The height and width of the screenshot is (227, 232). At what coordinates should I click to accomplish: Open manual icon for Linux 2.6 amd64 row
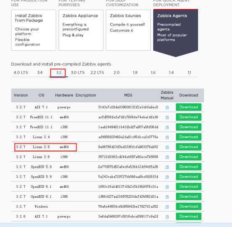pyautogui.click(x=167, y=147)
